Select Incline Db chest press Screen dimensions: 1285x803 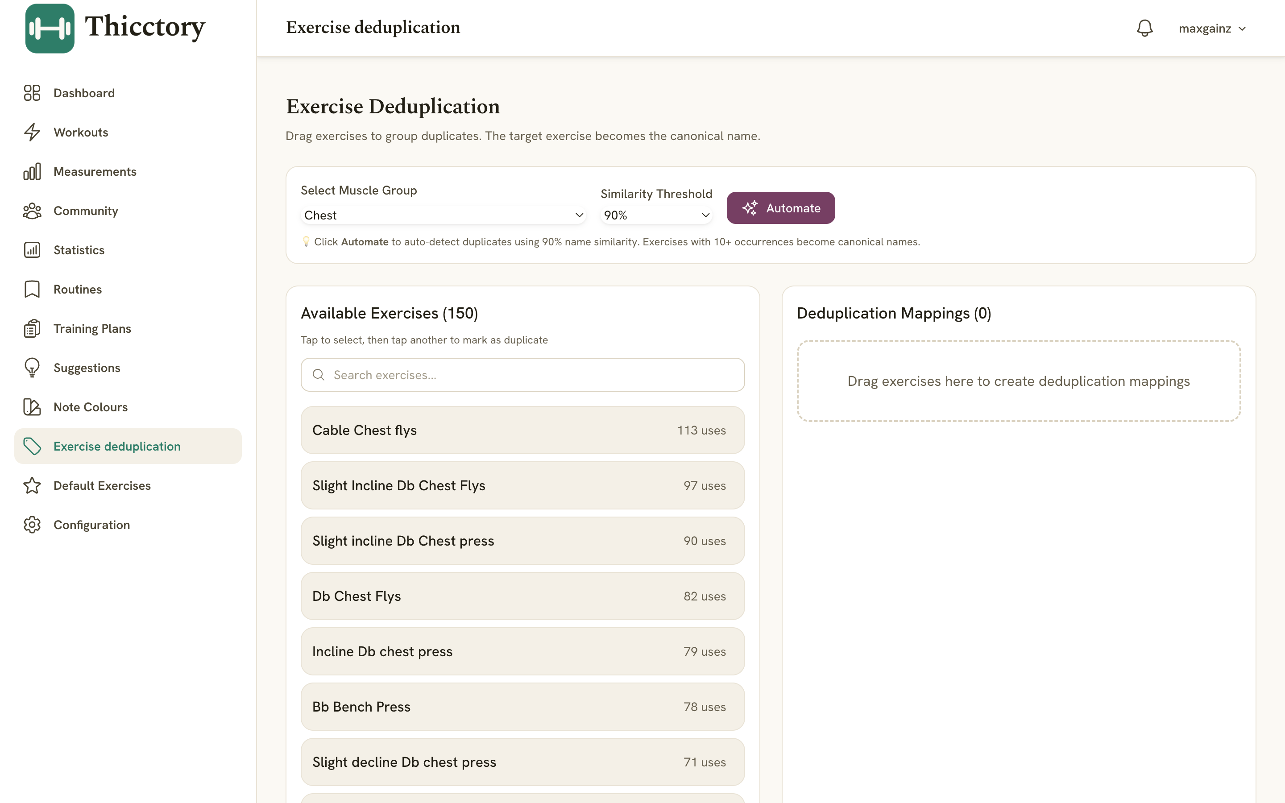[522, 651]
